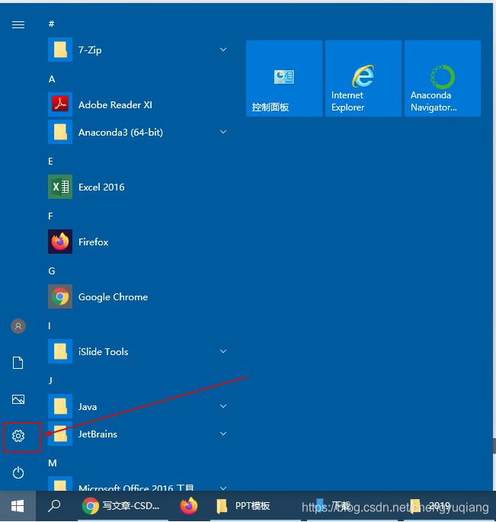Image resolution: width=496 pixels, height=522 pixels.
Task: Open the Power options button
Action: tap(18, 472)
